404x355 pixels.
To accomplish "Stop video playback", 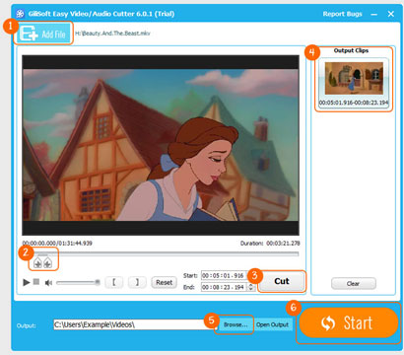I will [x=36, y=282].
